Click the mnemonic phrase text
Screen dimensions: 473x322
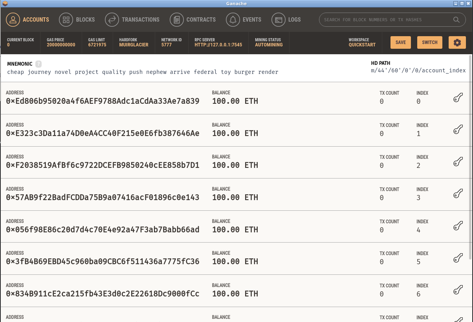point(143,72)
